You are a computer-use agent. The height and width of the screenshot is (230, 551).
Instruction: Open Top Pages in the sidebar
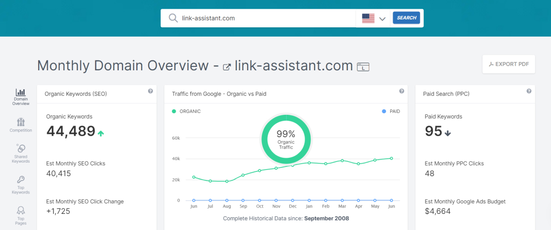tap(21, 216)
